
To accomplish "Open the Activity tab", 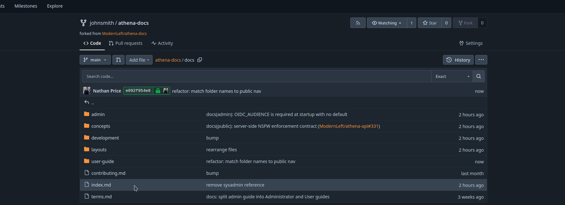I will (x=162, y=43).
